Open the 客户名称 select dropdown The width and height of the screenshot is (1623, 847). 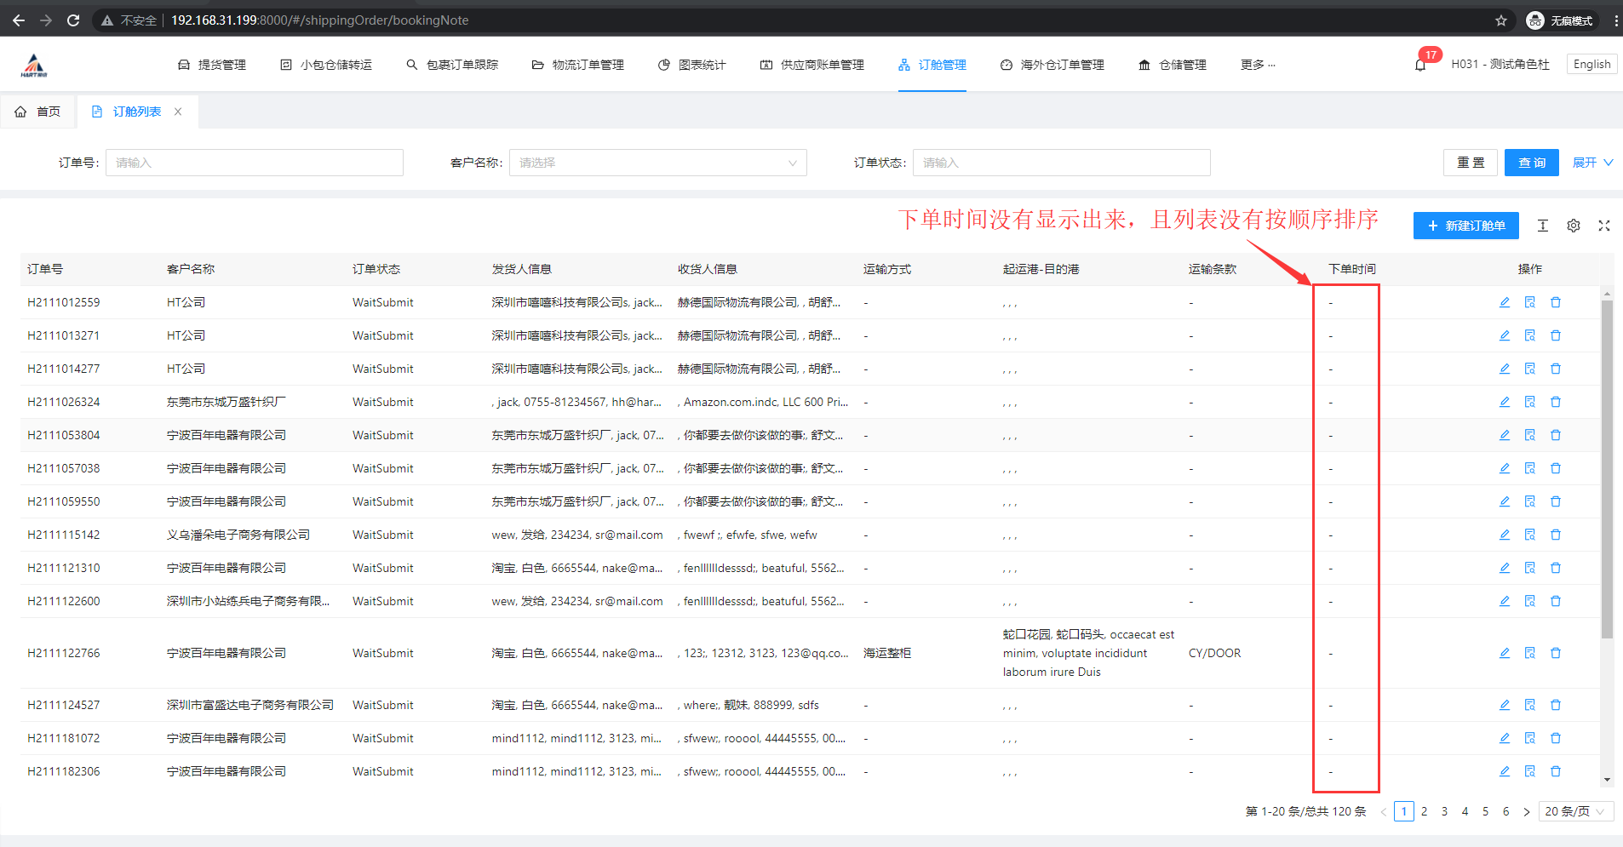pos(657,163)
